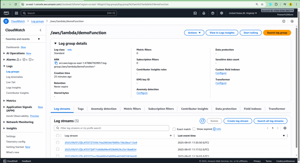Open the clock icon beside the info icon
300x163 pixels.
[292, 21]
